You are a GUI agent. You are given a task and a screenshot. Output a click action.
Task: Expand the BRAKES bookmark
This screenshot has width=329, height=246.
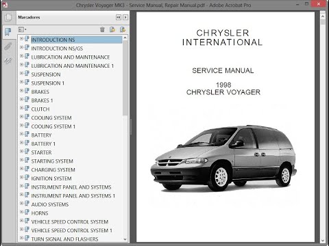coord(21,91)
